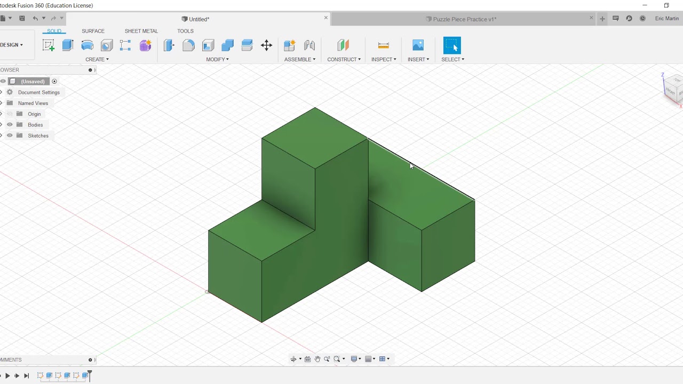The height and width of the screenshot is (384, 683).
Task: Select the Shell tool
Action: click(x=208, y=45)
